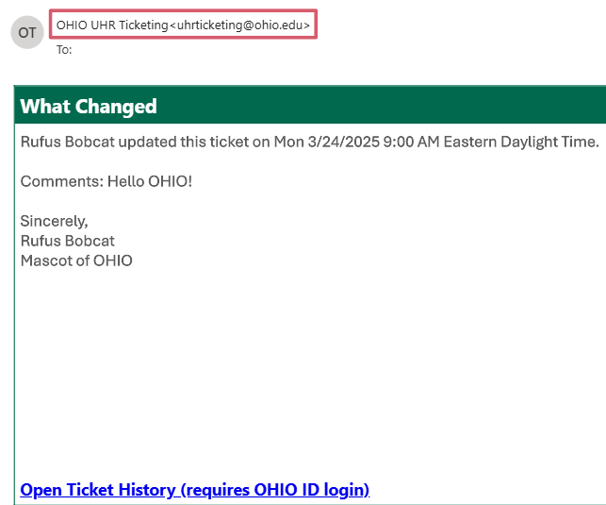Image resolution: width=606 pixels, height=505 pixels.
Task: Click the 9:00 AM time in the update line
Action: (x=408, y=143)
